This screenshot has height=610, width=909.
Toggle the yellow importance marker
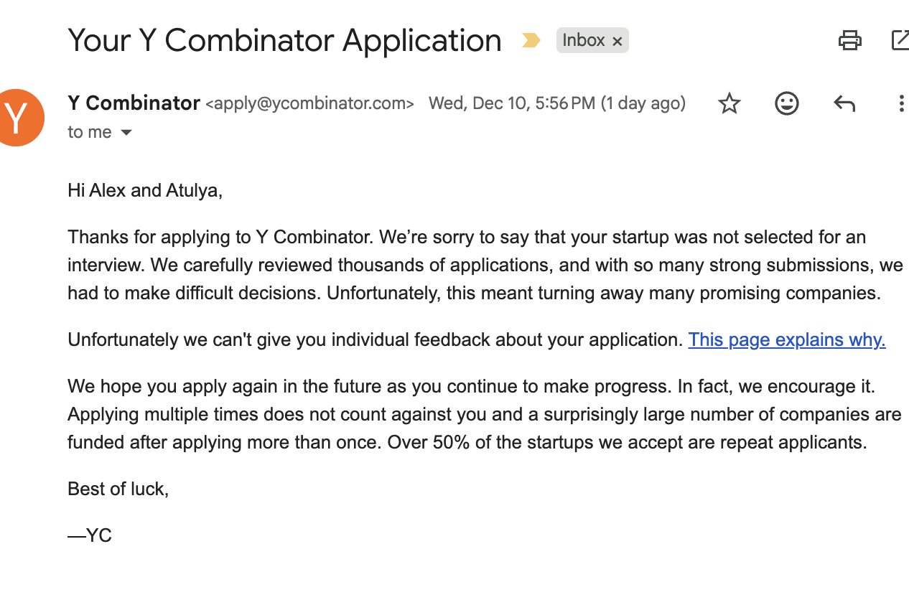[531, 40]
